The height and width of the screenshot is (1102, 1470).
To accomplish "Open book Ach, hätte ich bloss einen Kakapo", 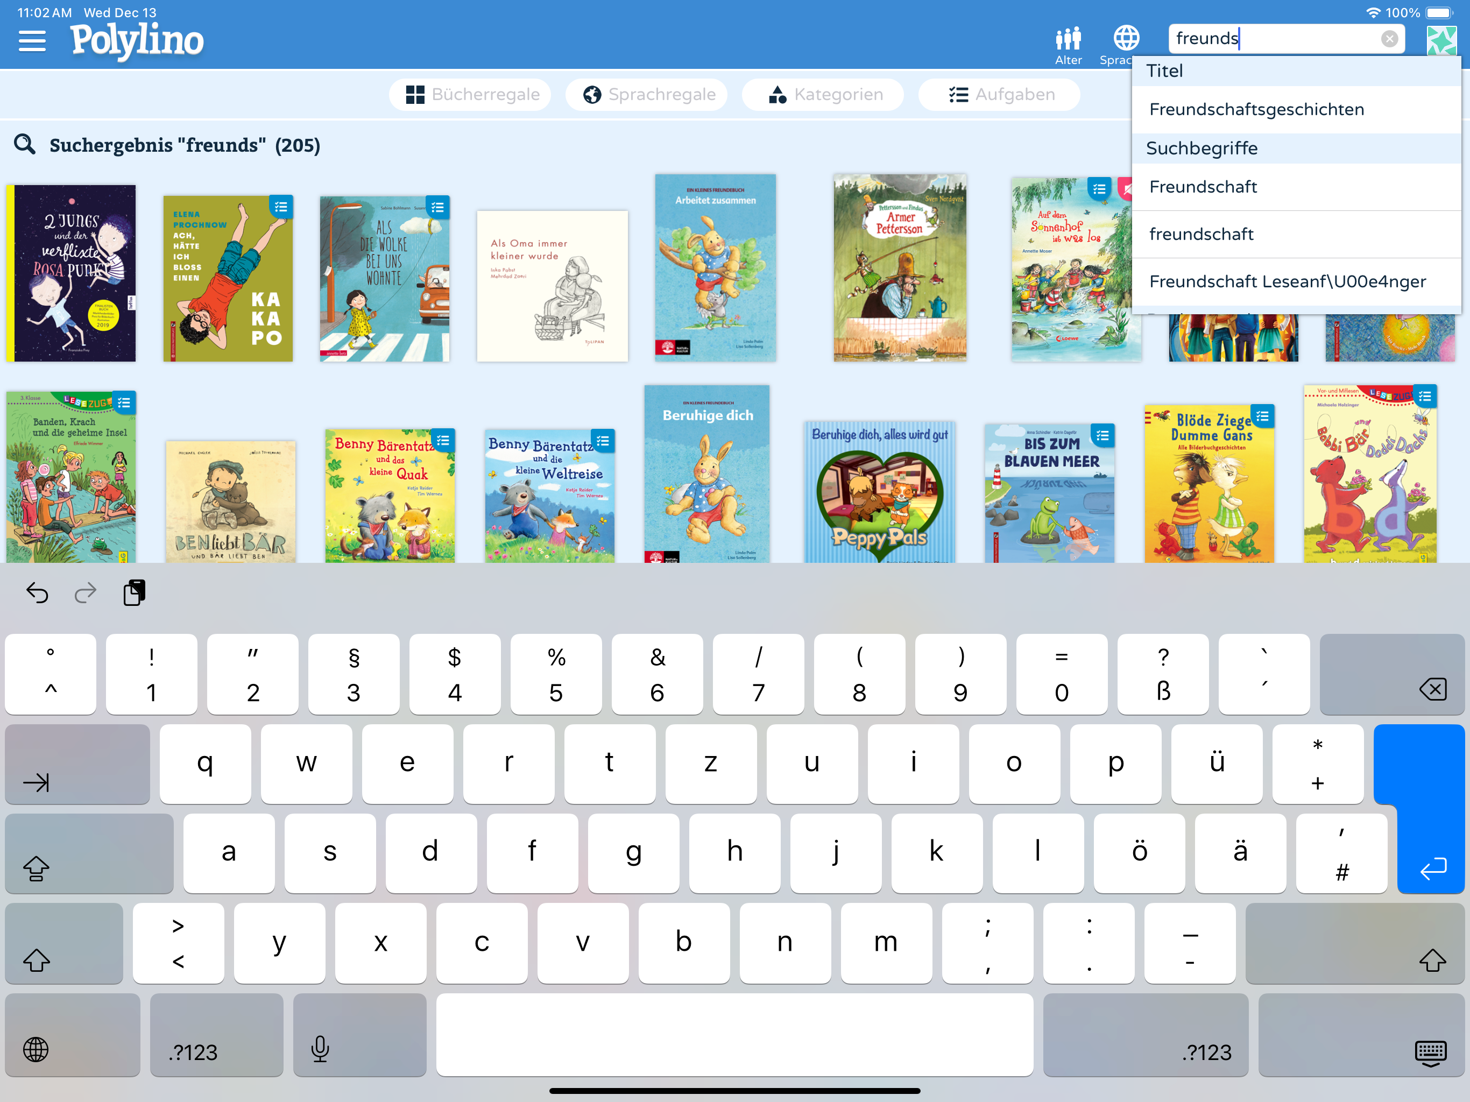I will [x=228, y=279].
